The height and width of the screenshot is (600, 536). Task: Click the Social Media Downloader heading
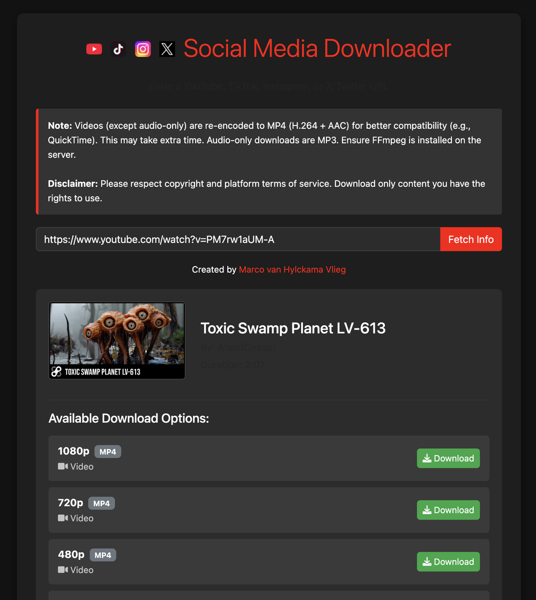click(317, 49)
